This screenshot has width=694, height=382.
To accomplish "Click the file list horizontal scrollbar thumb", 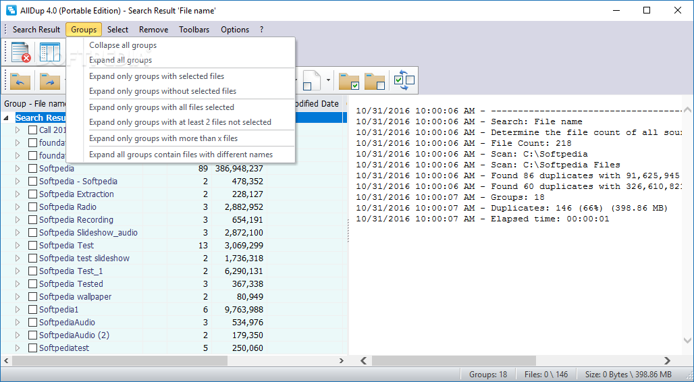I will click(119, 361).
